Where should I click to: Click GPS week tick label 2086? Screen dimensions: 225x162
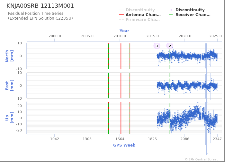tap(185, 139)
